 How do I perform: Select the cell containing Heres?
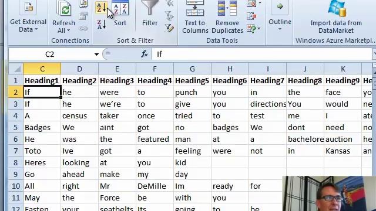(x=42, y=163)
